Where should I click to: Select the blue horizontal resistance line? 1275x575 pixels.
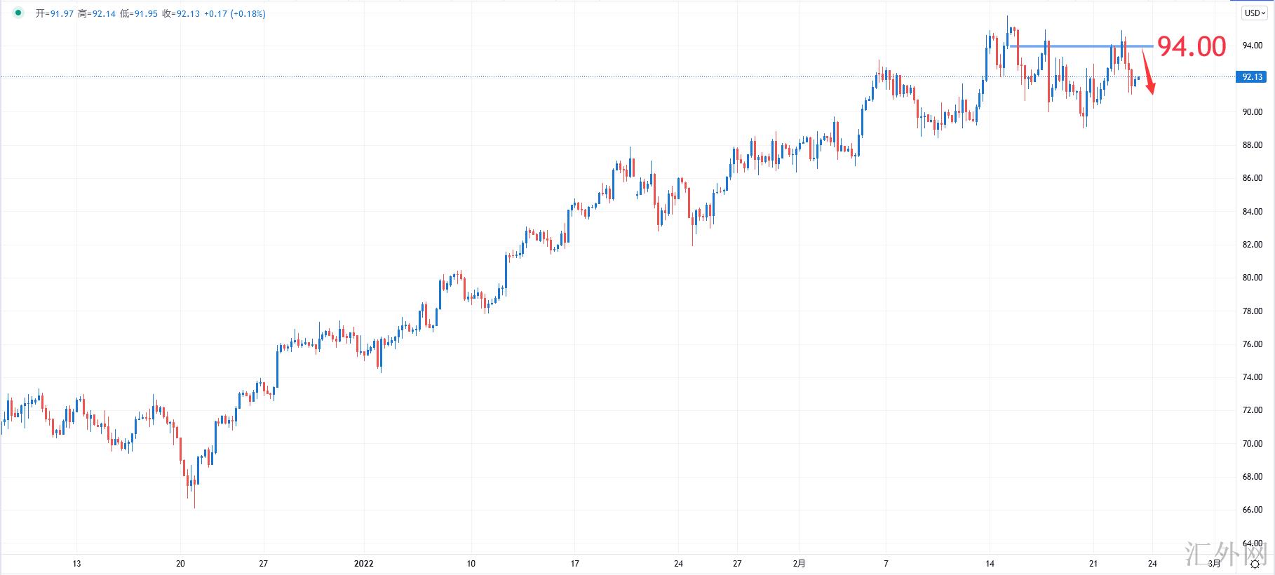[1080, 46]
